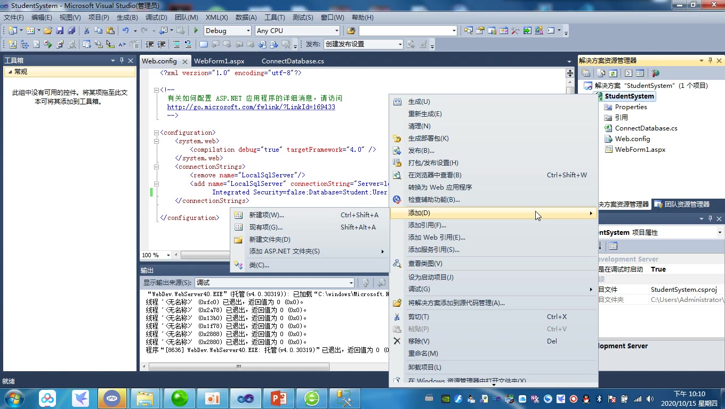This screenshot has height=409, width=725.
Task: Open the go.microsoft.com fwlink URL in editor
Action: 251,107
